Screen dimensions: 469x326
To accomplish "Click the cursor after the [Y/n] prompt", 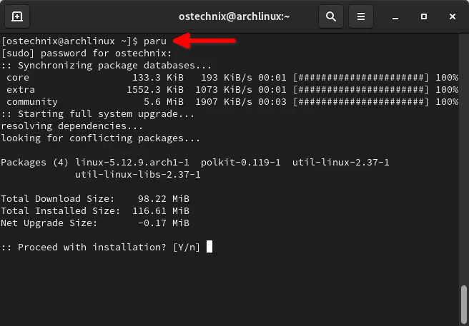I will pyautogui.click(x=209, y=247).
